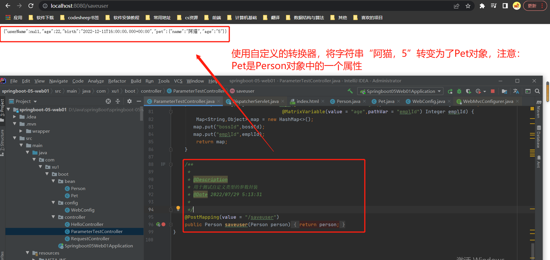The width and height of the screenshot is (550, 260).
Task: Open the codesheep书签 bookmark folder
Action: point(80,17)
